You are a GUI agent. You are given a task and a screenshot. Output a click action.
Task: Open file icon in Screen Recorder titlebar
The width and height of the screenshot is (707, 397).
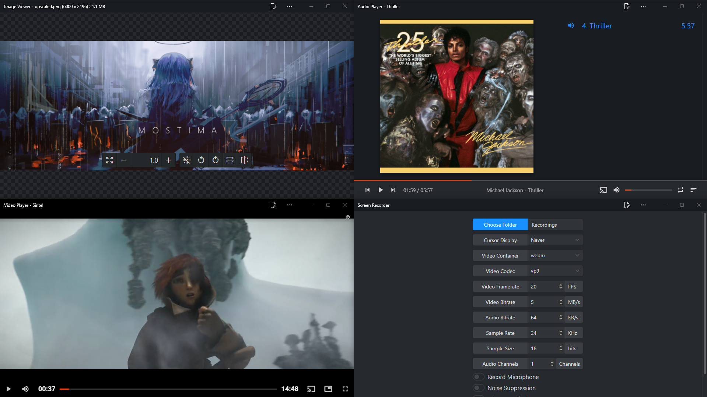tap(627, 205)
